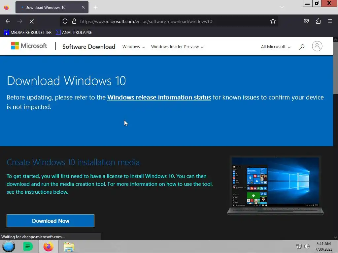Viewport: 338px width, 253px height.
Task: Click the sign-in account avatar icon
Action: 317,46
